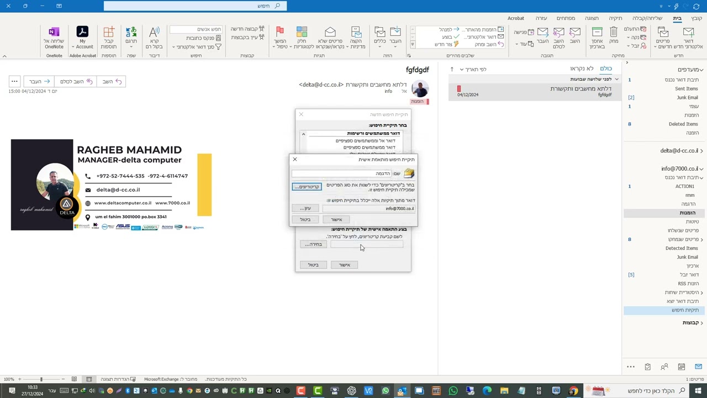The width and height of the screenshot is (707, 398).
Task: Switch to the Send/Receive tab
Action: [647, 18]
